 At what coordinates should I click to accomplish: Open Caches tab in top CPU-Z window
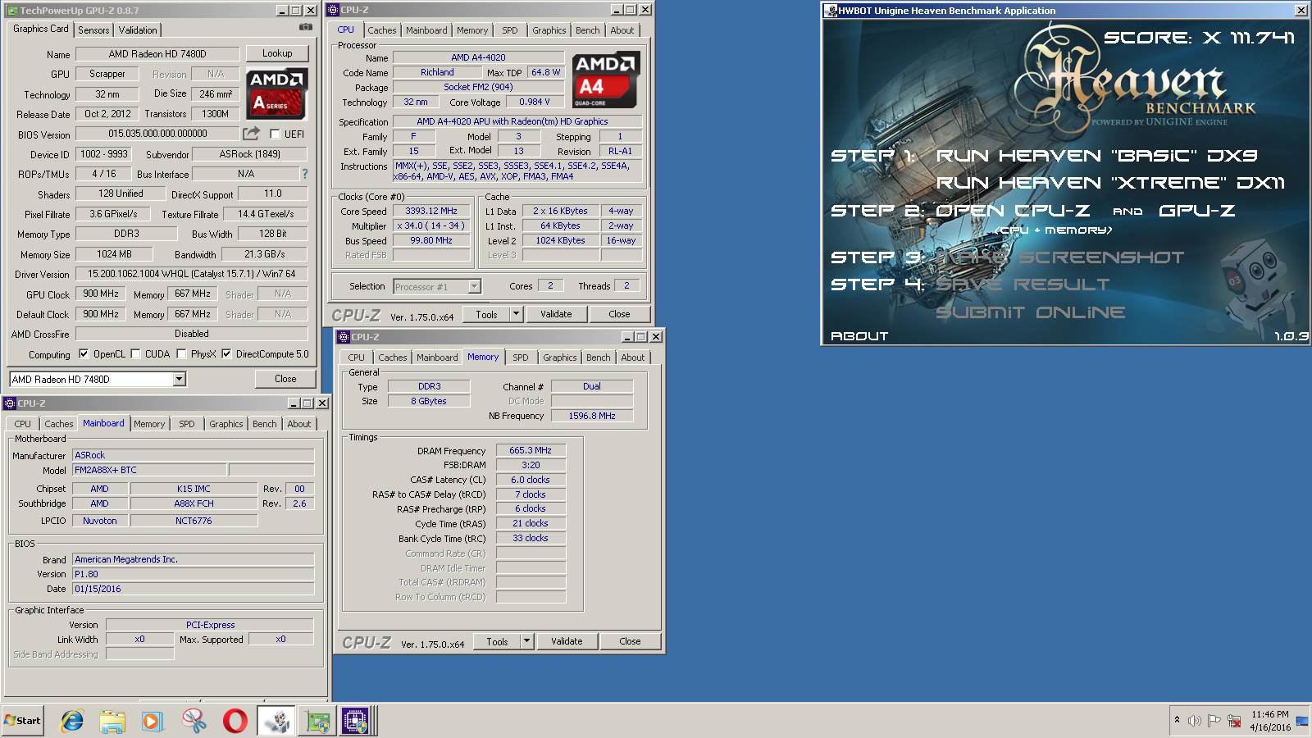[x=381, y=30]
